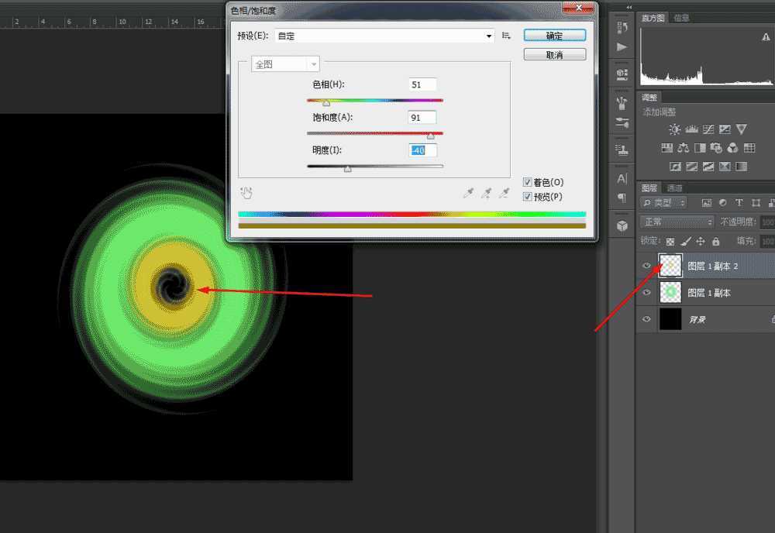The height and width of the screenshot is (533, 775).
Task: Disable the 预览 preview checkbox
Action: (x=527, y=196)
